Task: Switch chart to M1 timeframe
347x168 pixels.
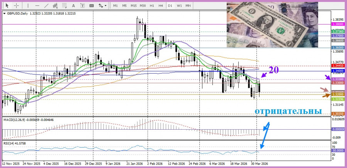Action: coord(115,6)
